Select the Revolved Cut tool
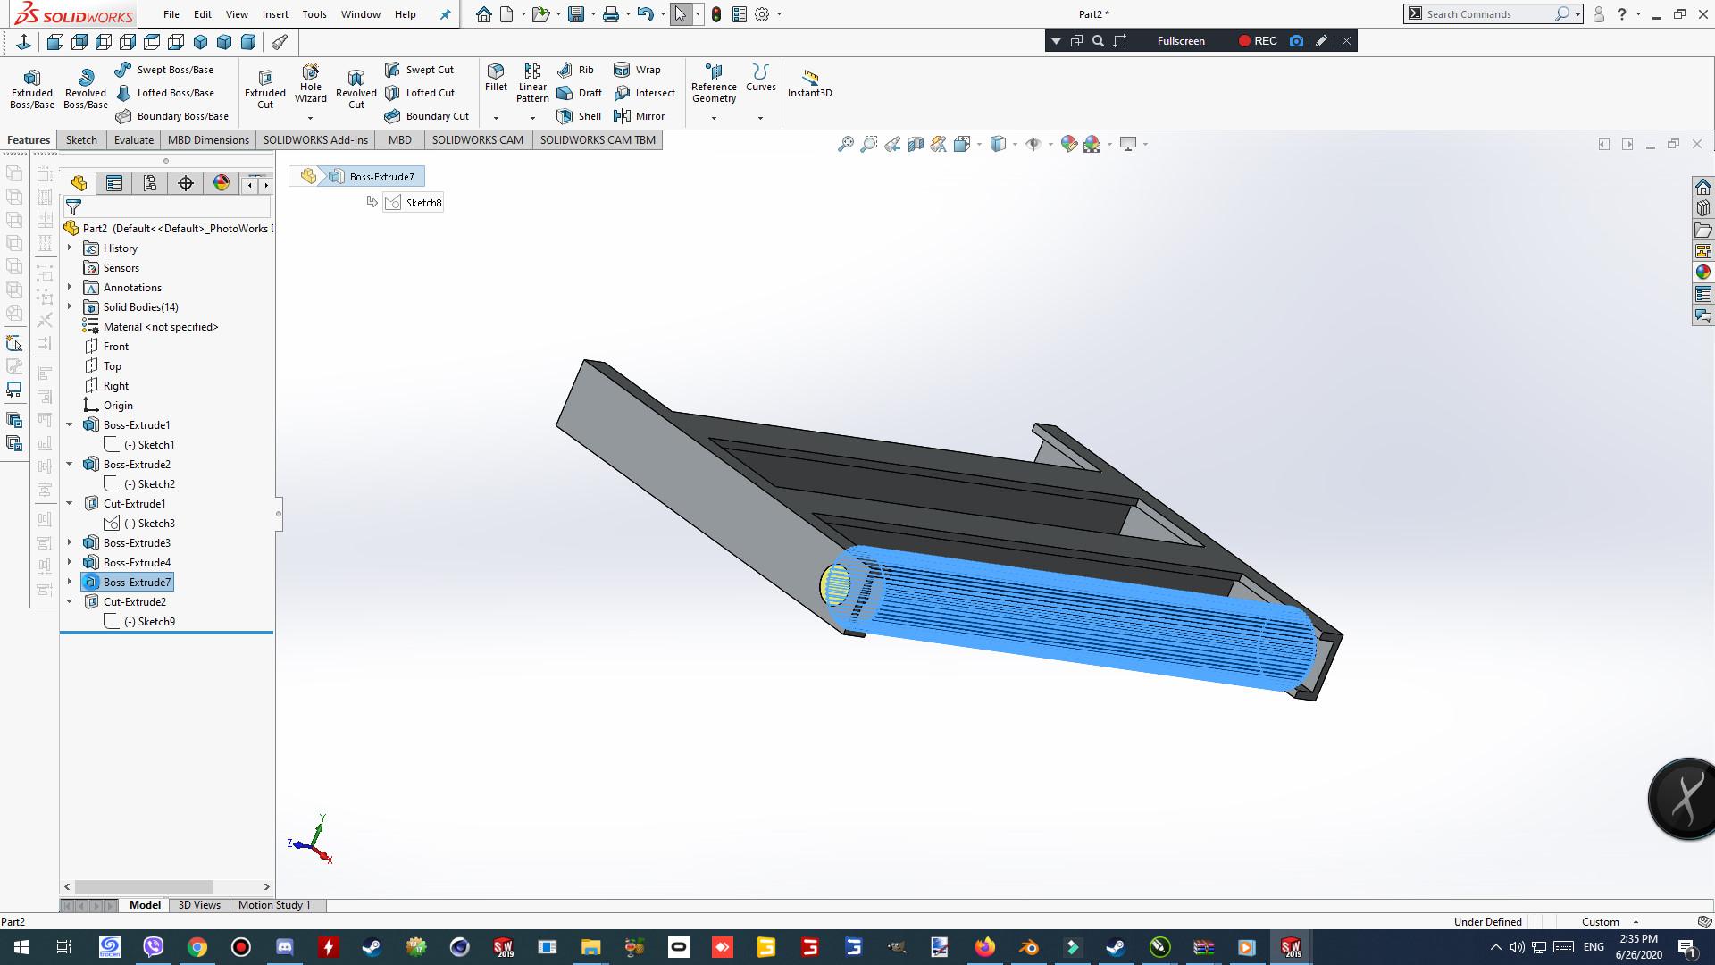This screenshot has width=1715, height=965. 356,88
